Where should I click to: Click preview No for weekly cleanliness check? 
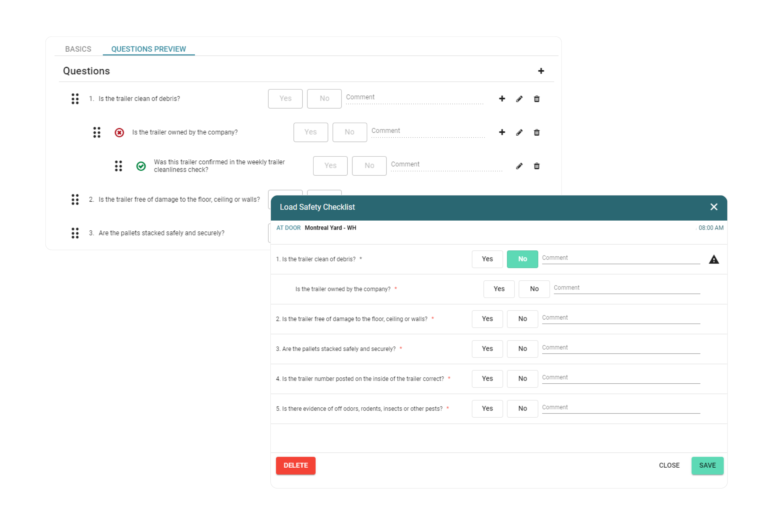click(x=369, y=166)
